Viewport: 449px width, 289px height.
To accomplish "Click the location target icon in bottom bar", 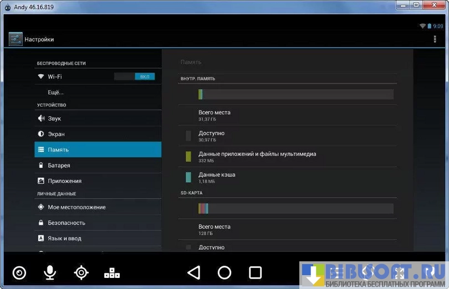I will 81,272.
